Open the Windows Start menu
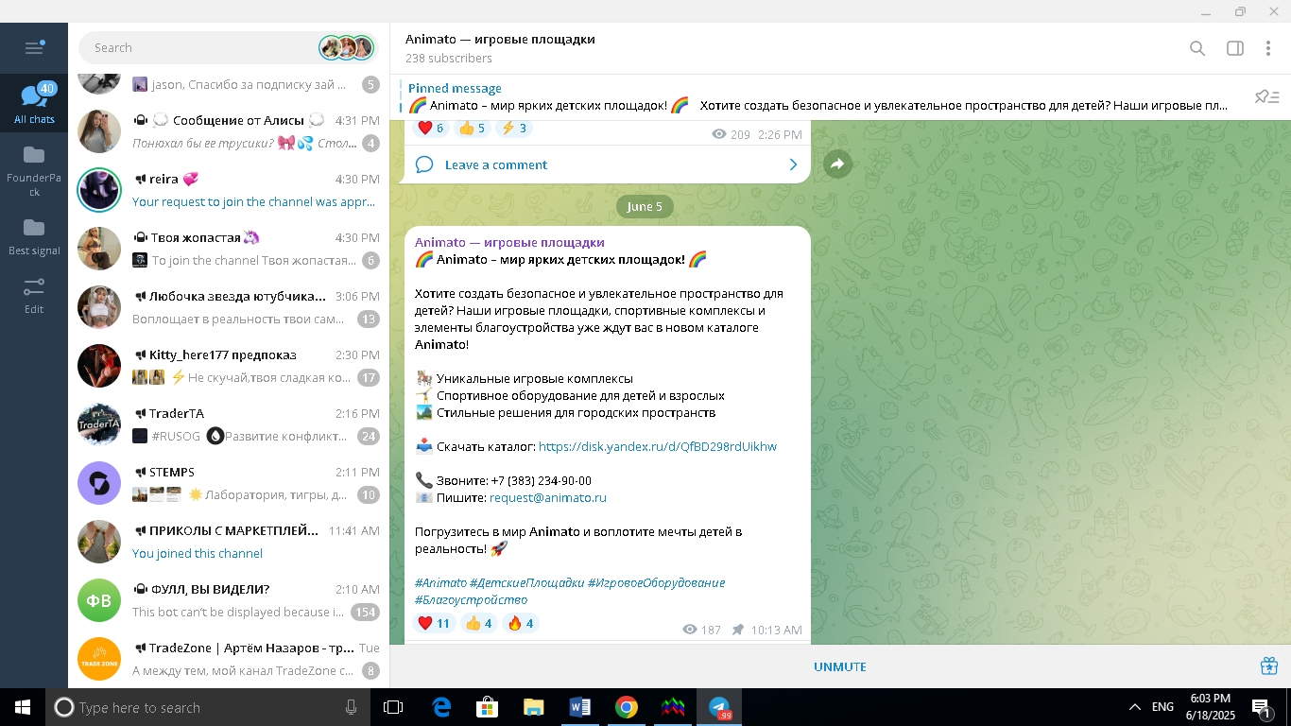The image size is (1291, 726). tap(23, 707)
